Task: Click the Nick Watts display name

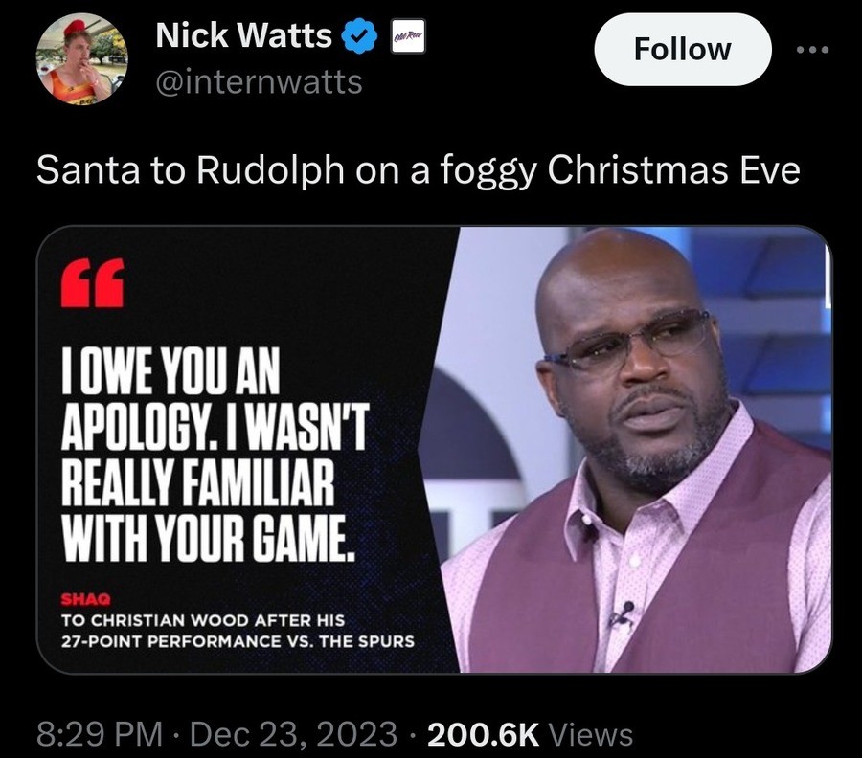Action: [x=243, y=35]
